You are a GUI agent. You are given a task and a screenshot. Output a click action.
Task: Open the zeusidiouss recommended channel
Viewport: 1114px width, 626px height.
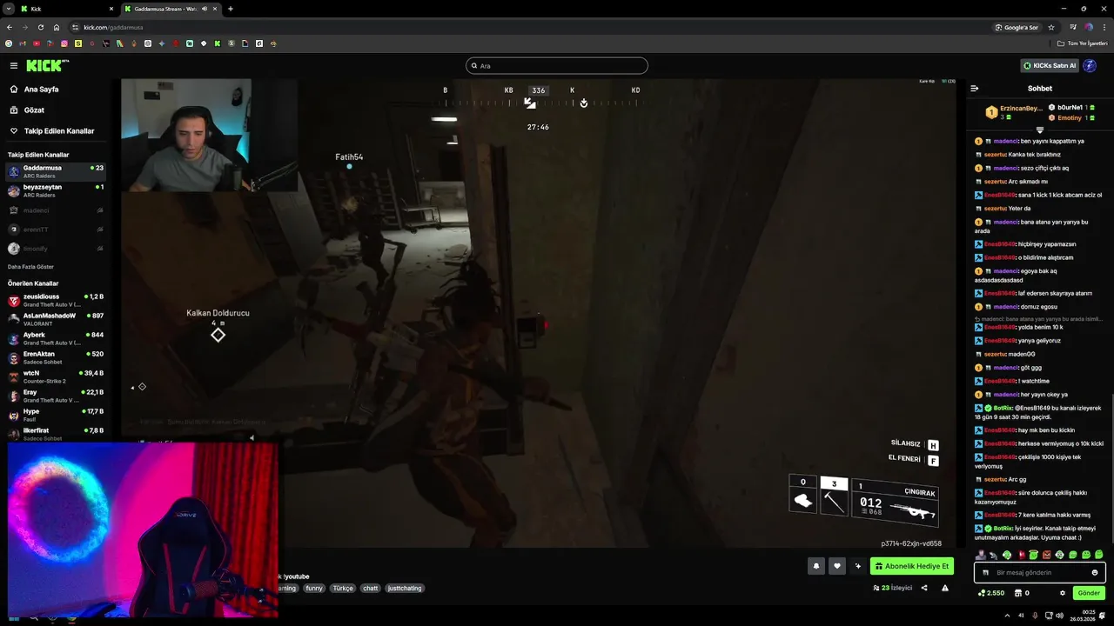click(x=56, y=301)
